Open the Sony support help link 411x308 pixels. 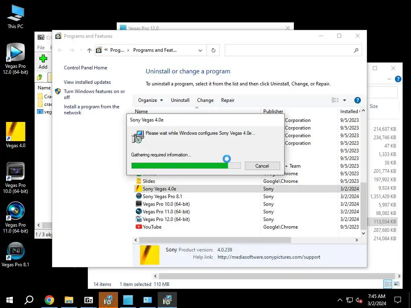269,257
